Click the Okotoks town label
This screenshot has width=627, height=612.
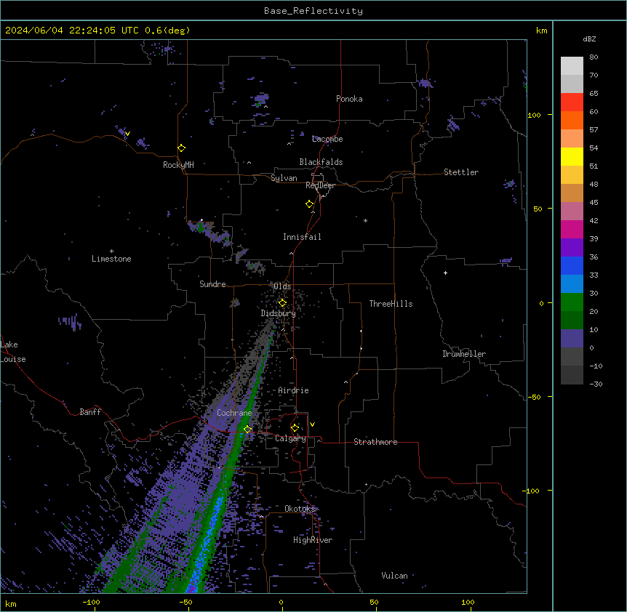300,509
